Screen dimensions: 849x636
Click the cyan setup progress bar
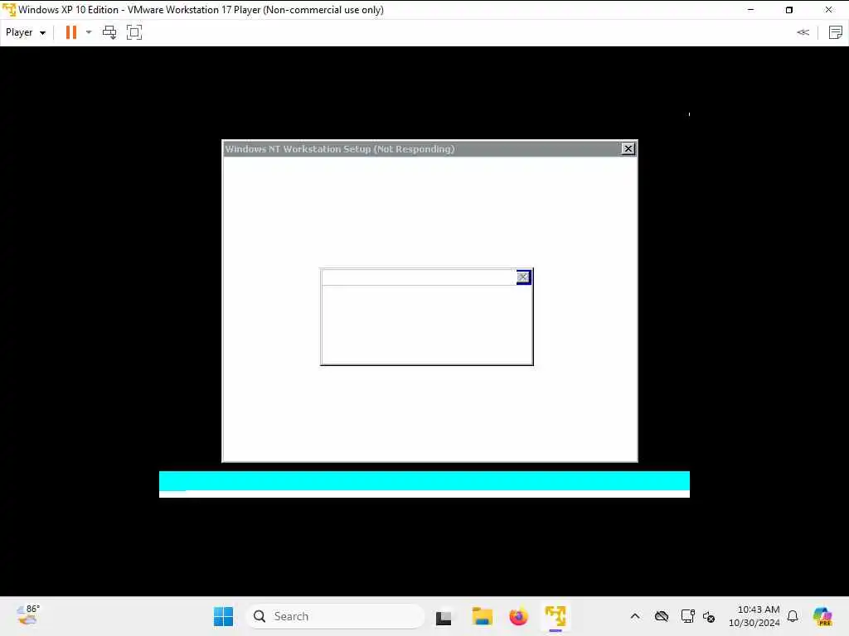(x=424, y=481)
